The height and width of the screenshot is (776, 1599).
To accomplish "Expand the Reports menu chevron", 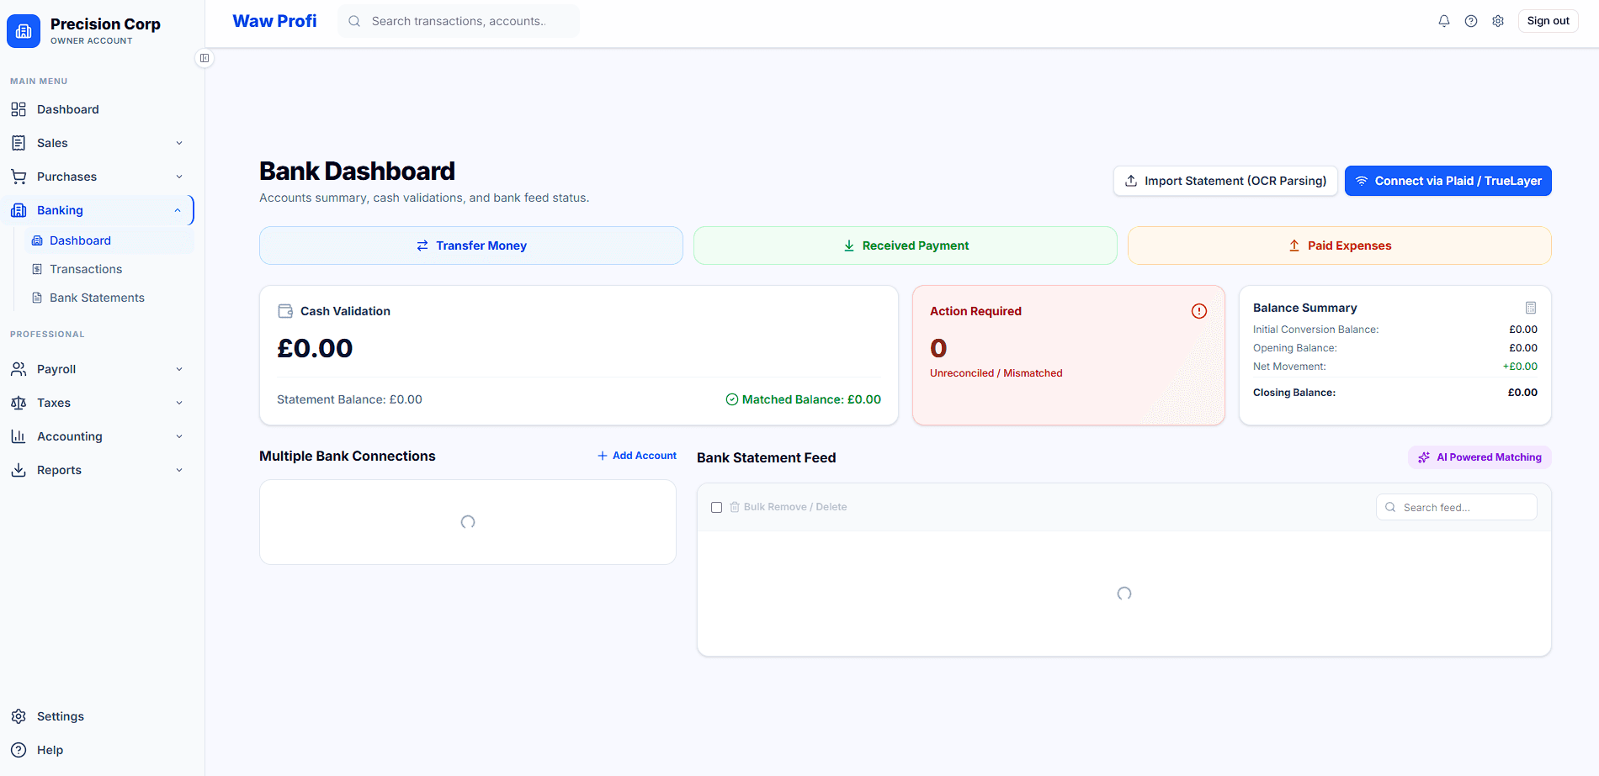I will 179,470.
